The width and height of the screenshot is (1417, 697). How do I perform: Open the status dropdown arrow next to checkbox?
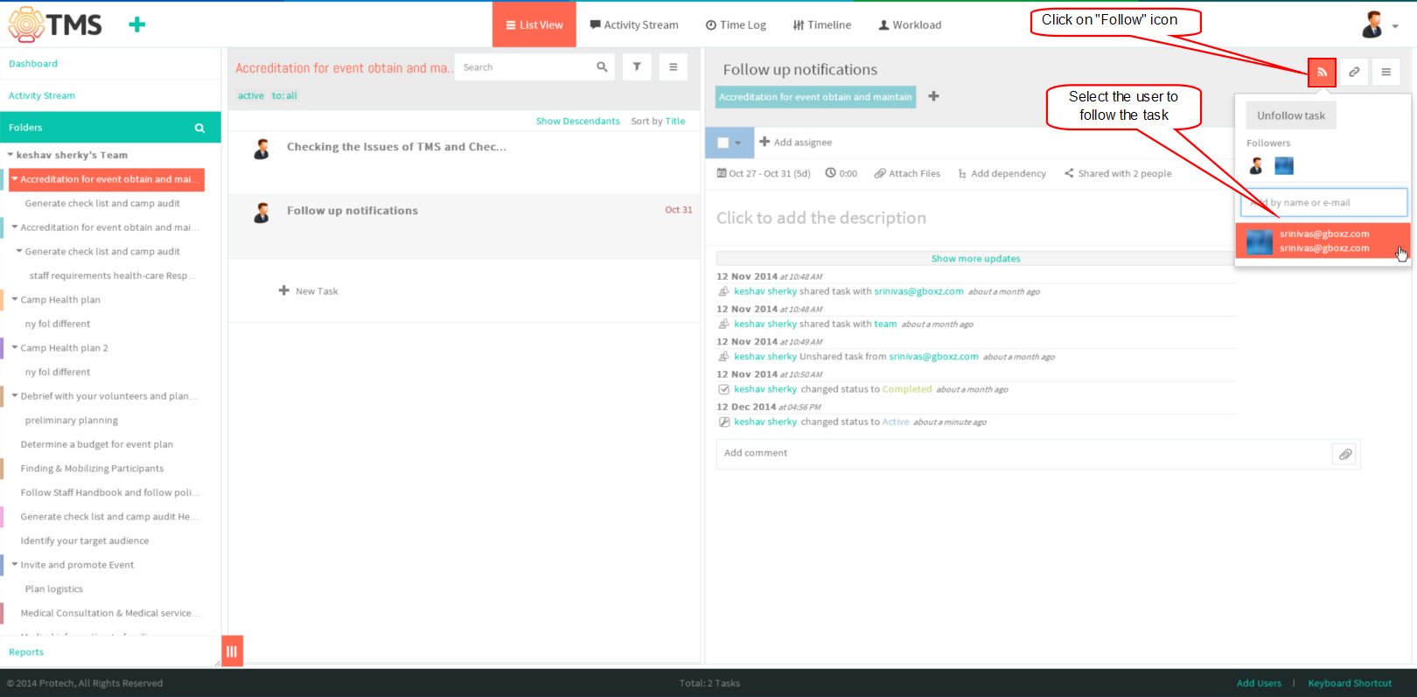click(738, 143)
